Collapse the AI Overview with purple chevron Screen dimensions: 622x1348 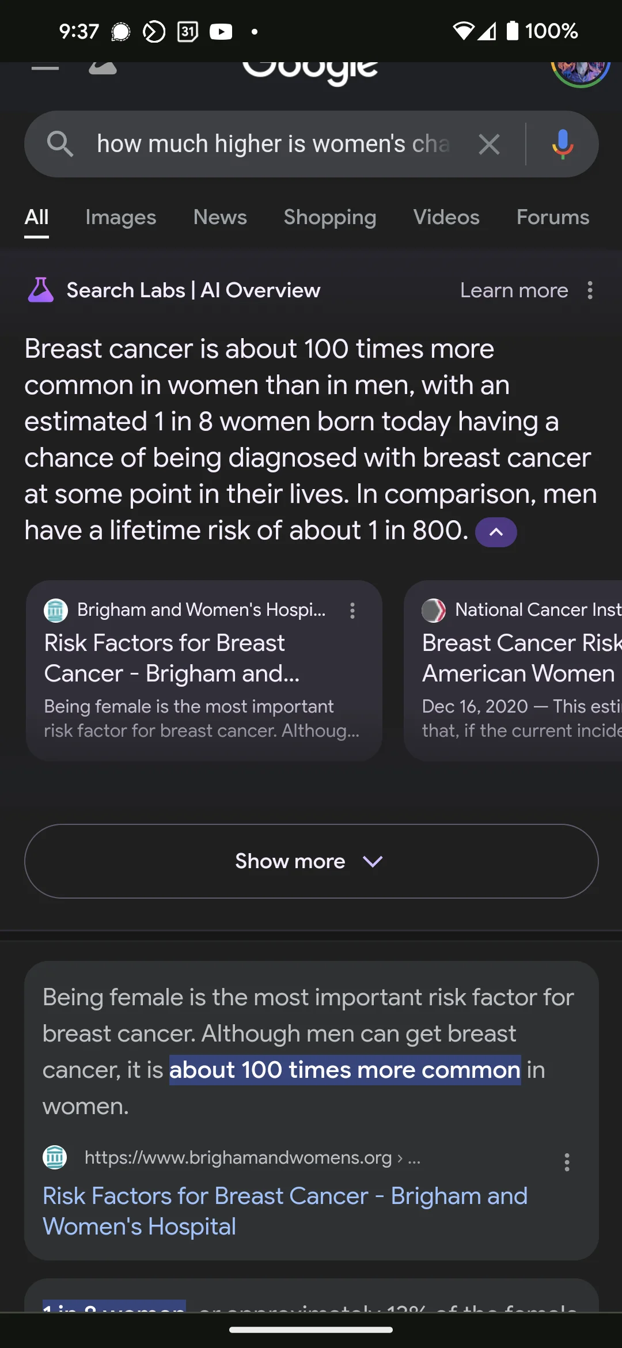coord(496,532)
